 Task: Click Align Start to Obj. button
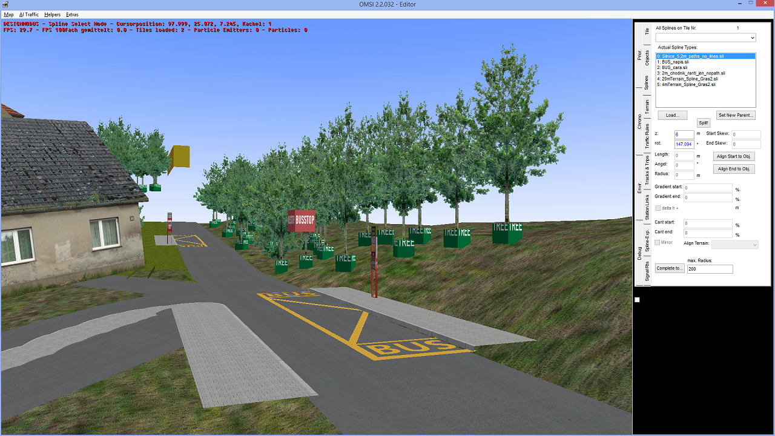click(x=734, y=156)
